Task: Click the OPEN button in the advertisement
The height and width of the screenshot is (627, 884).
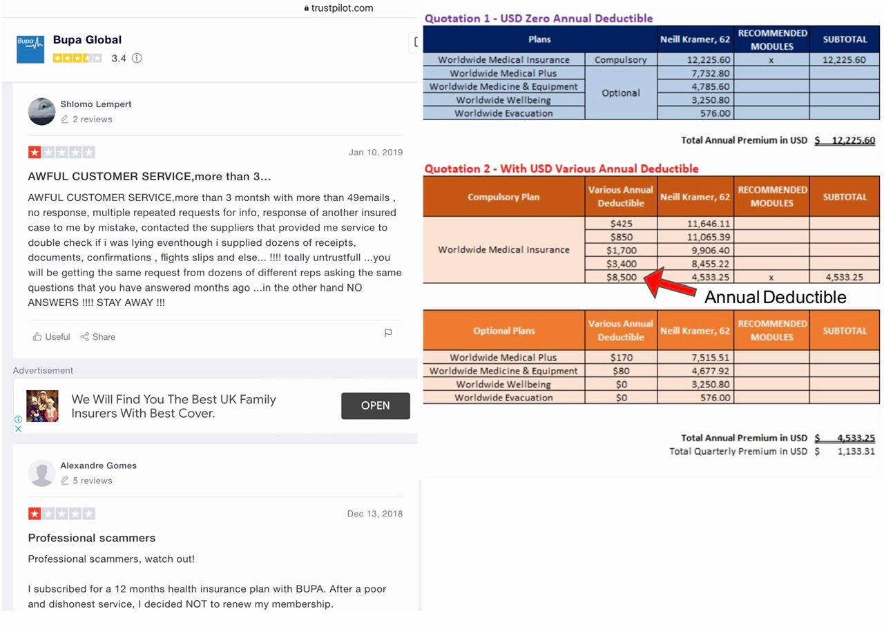Action: tap(376, 406)
